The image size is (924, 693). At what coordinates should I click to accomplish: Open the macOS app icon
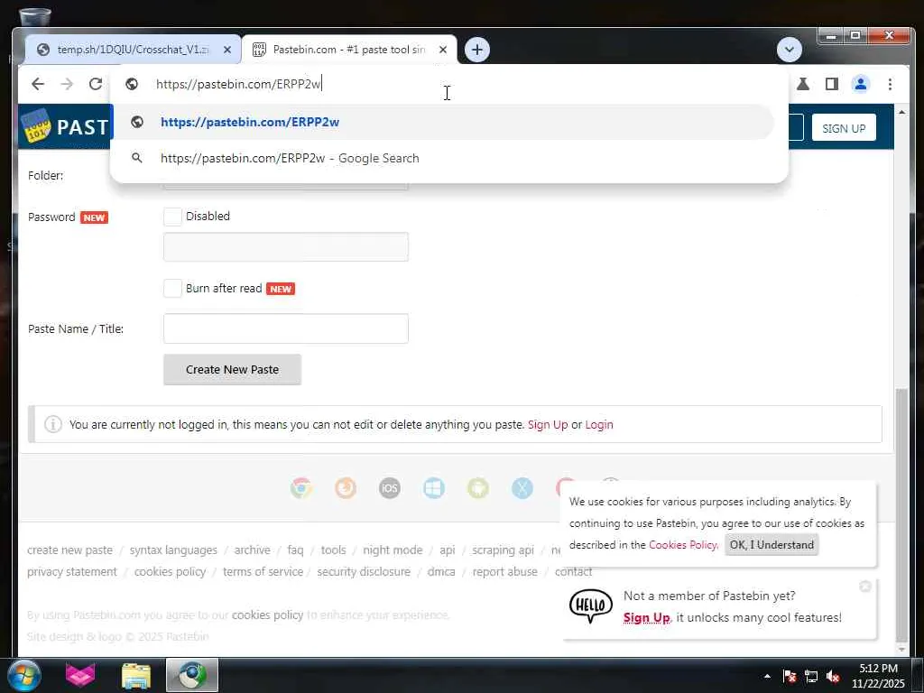522,488
